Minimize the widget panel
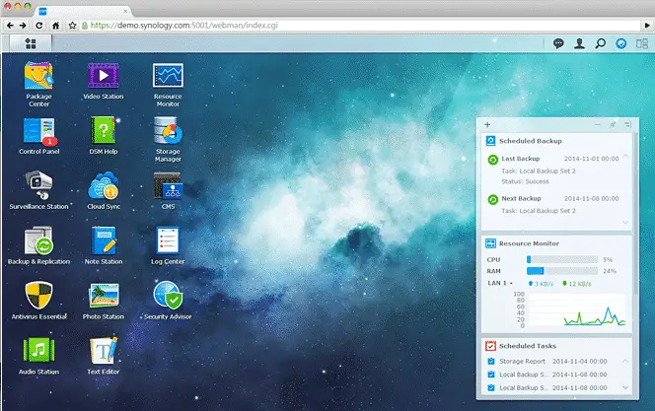This screenshot has width=655, height=411. tap(598, 125)
